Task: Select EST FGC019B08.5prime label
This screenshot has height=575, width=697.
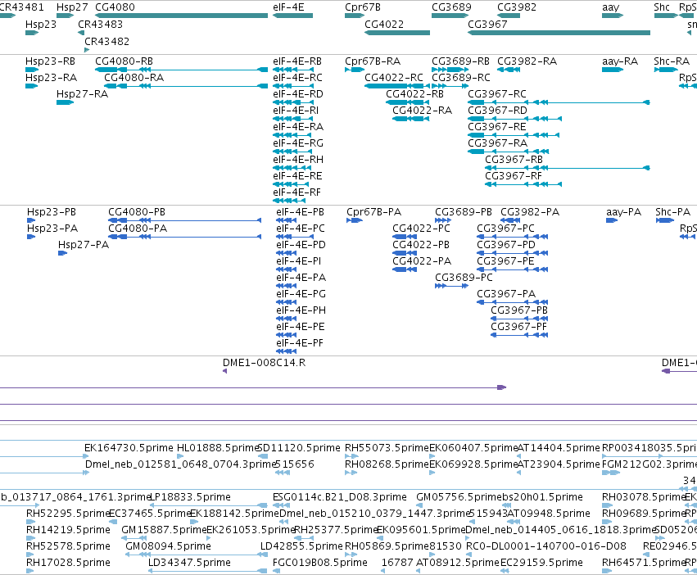Action: pos(320,563)
